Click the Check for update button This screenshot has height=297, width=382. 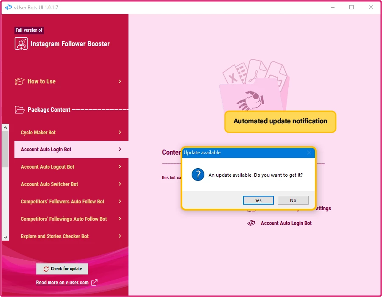[62, 269]
